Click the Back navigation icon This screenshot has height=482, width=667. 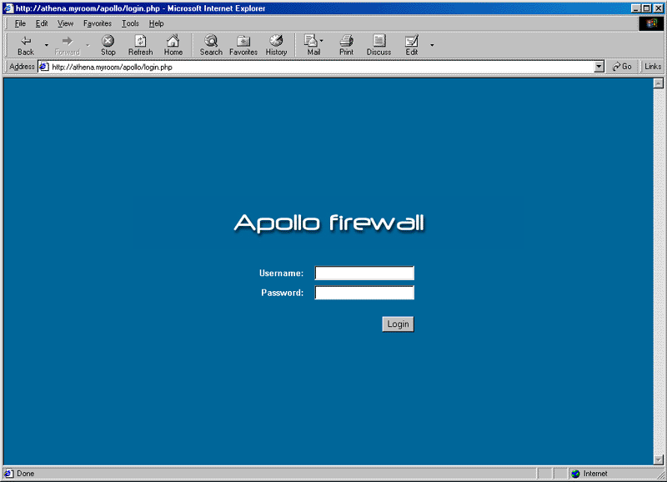coord(25,41)
